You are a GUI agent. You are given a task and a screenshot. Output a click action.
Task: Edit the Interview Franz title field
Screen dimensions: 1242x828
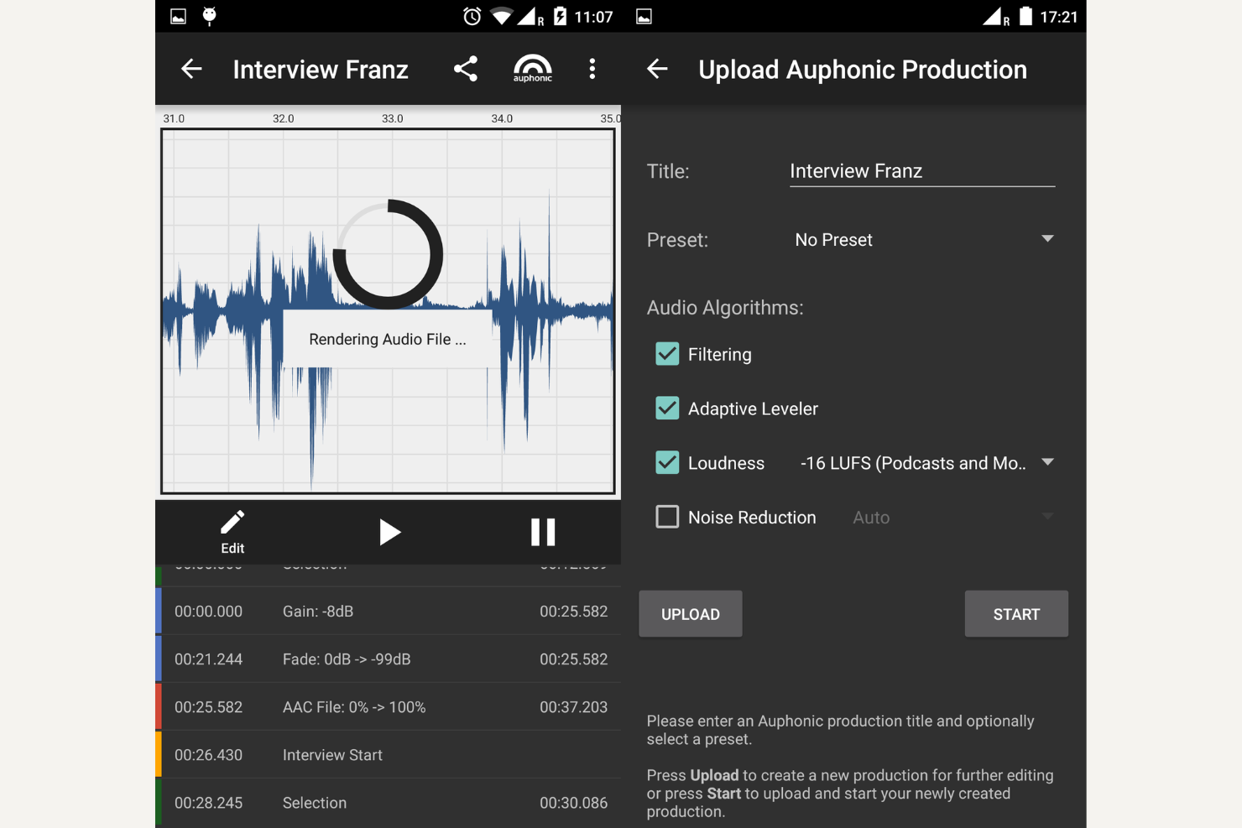(921, 171)
